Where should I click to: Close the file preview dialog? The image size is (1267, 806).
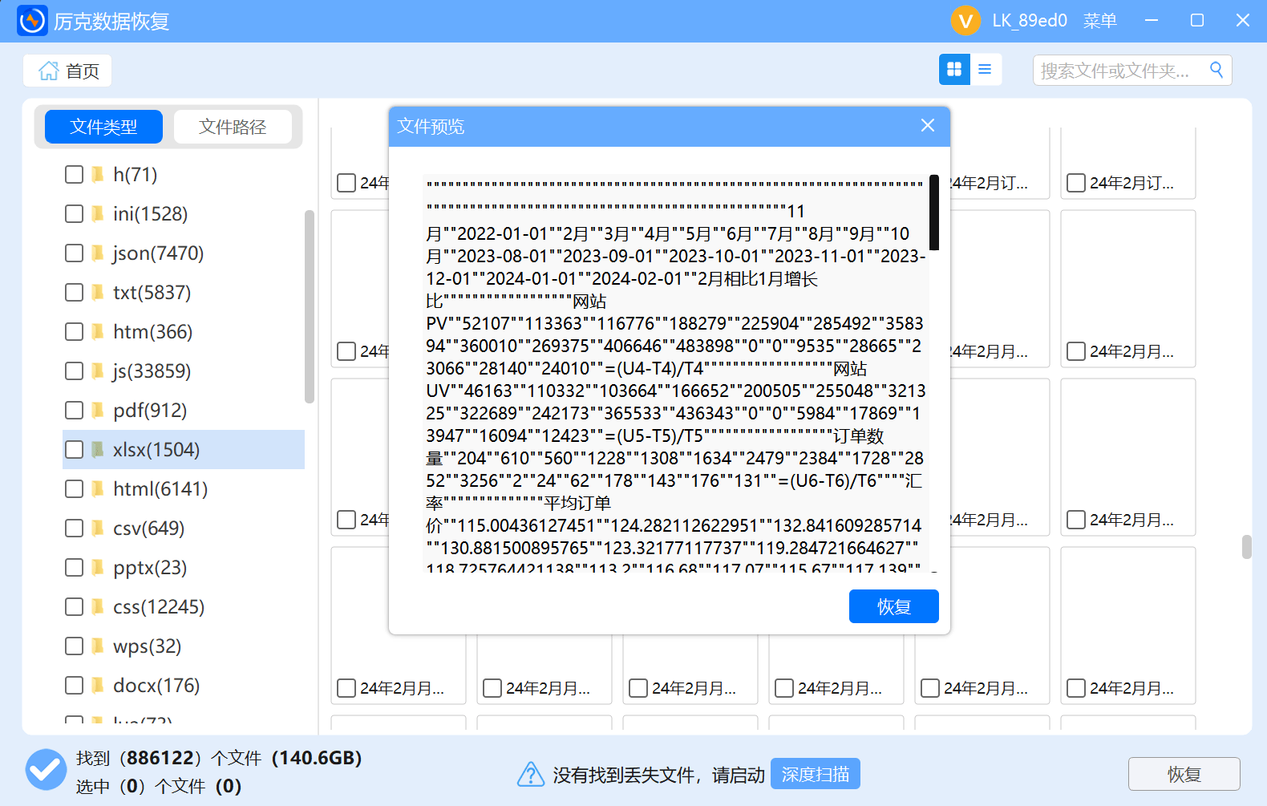(x=928, y=126)
